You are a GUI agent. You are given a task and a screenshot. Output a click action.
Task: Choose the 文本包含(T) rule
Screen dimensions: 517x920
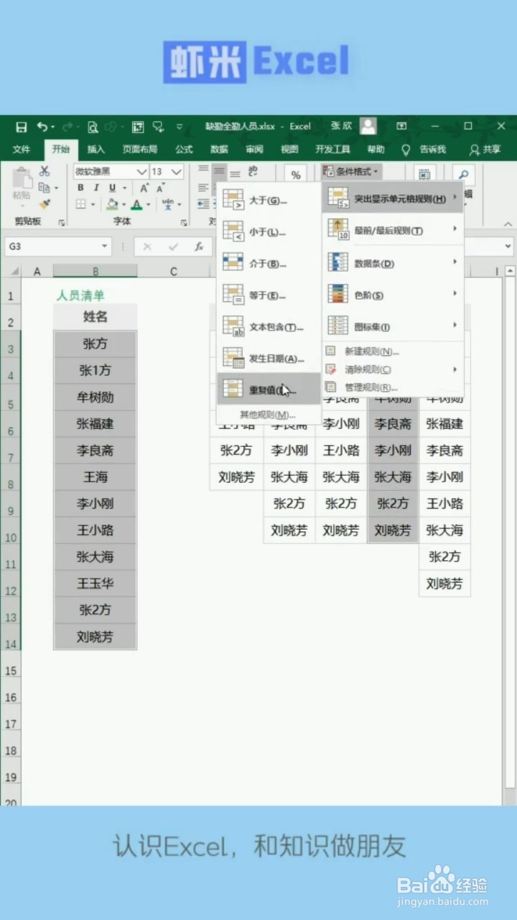(x=269, y=326)
